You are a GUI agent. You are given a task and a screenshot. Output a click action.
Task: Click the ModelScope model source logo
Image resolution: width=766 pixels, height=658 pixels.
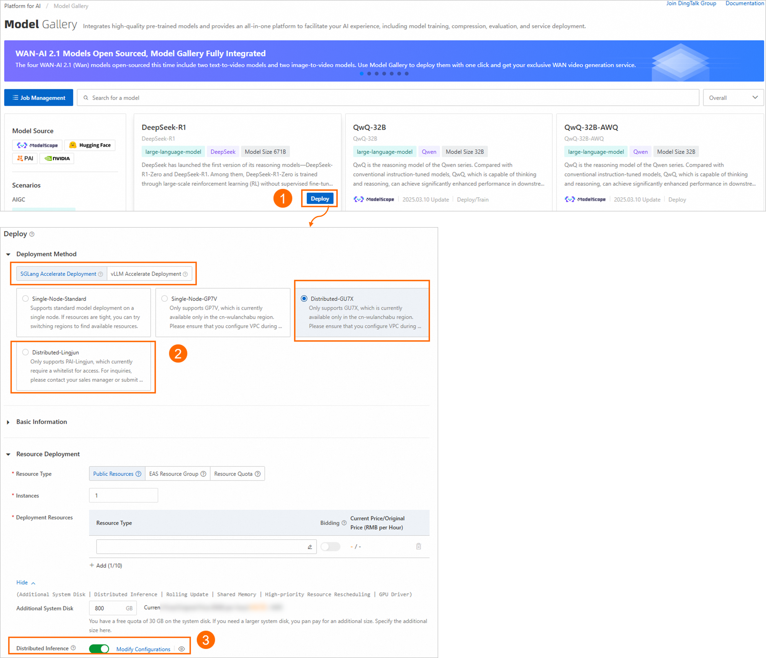tap(38, 145)
